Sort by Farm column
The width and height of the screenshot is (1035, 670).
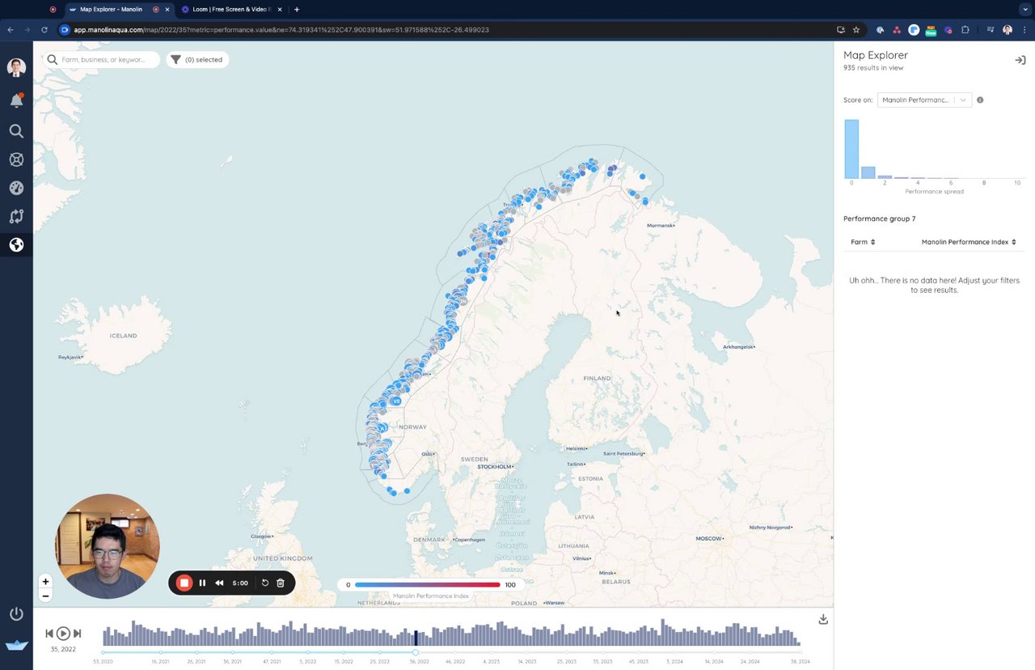(x=863, y=242)
